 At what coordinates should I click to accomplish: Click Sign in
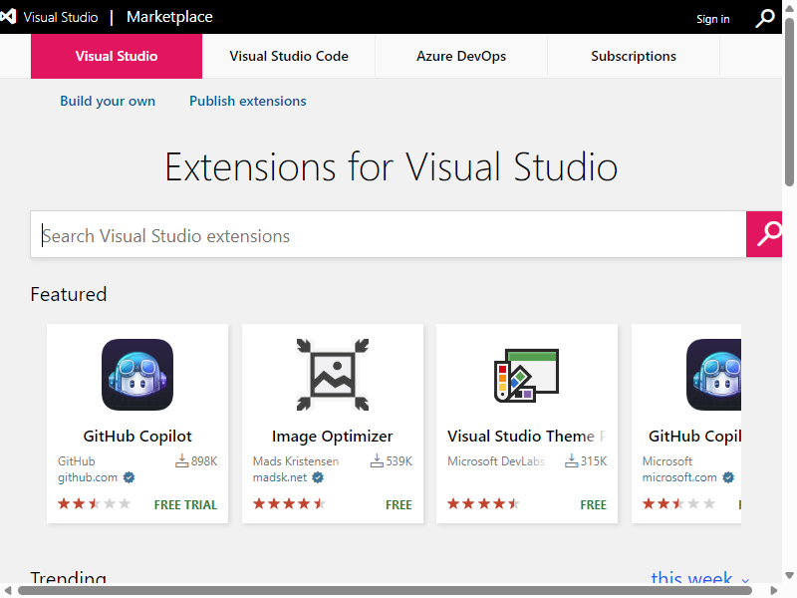pyautogui.click(x=712, y=19)
